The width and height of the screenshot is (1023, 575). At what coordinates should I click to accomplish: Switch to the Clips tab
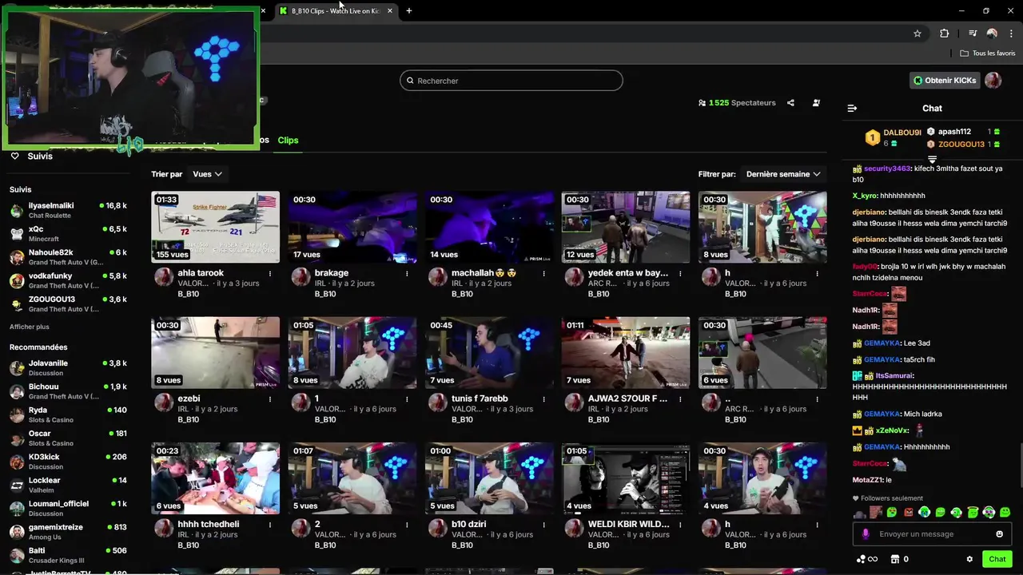(x=288, y=141)
